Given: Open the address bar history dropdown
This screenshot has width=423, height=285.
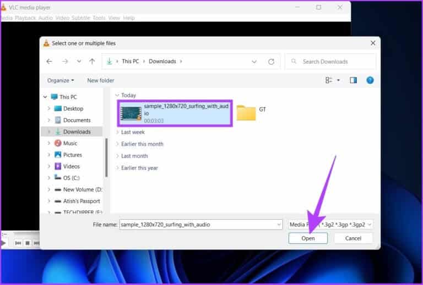Looking at the screenshot, I should 254,62.
